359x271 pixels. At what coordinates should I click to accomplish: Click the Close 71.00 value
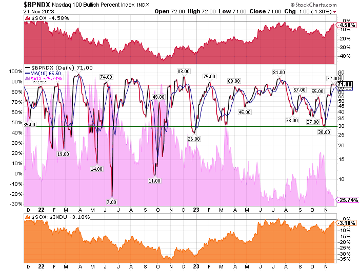(x=265, y=11)
